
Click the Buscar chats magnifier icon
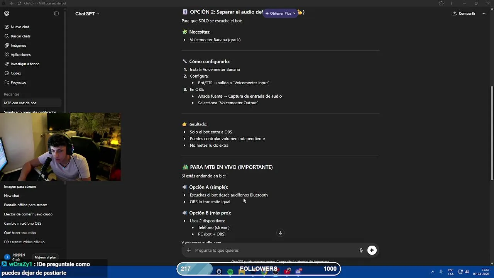pyautogui.click(x=7, y=36)
